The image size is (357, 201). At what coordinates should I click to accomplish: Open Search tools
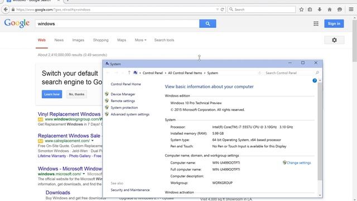click(164, 40)
